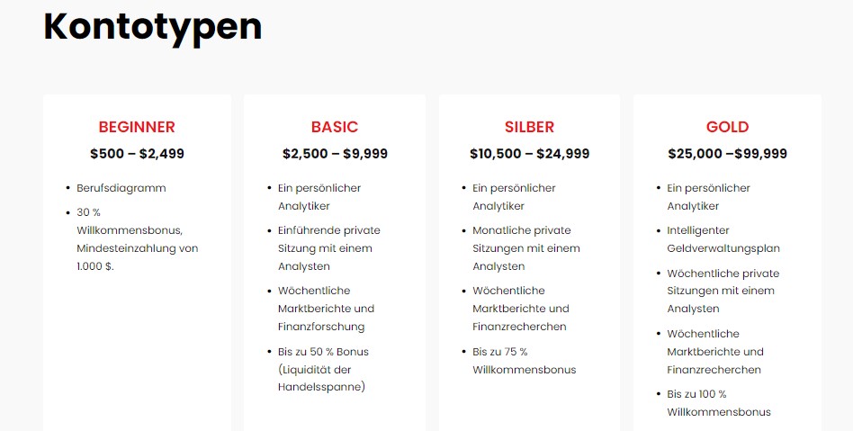Screen dimensions: 853x431
Task: Click Intelligenter Geldverwaltungsplan item in Gold
Action: (723, 239)
